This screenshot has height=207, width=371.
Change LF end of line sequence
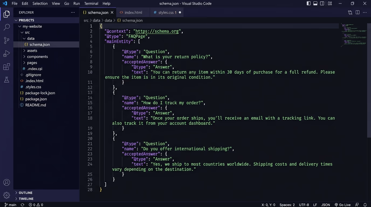315,205
